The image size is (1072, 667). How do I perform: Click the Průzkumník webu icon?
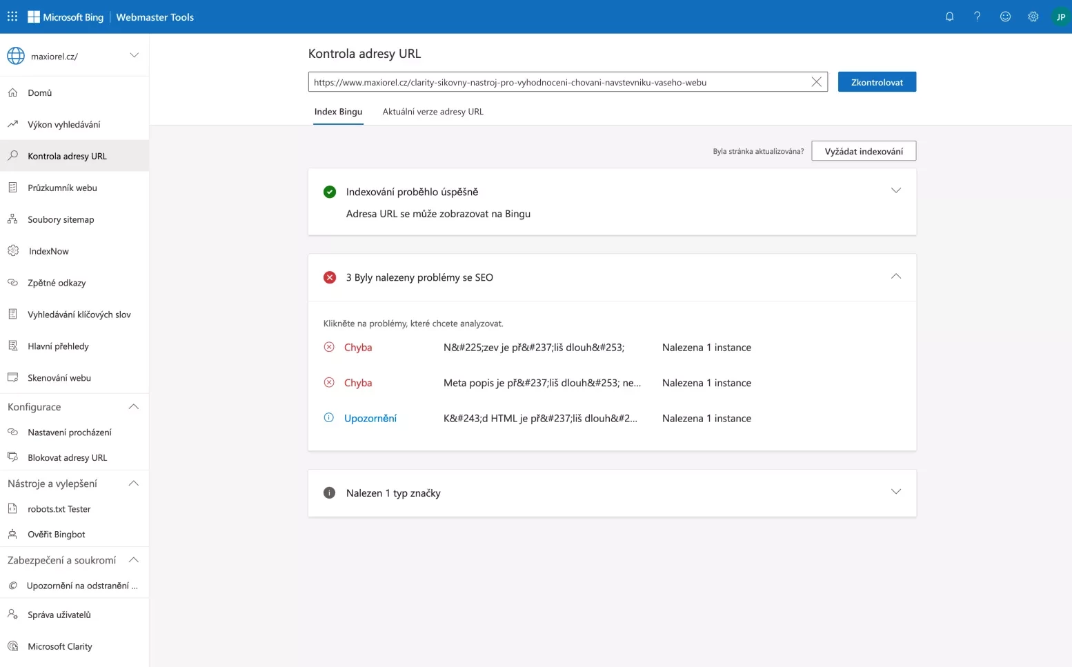coord(12,188)
